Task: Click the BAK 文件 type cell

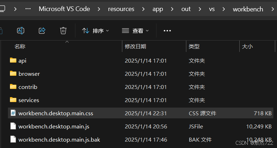Action: point(200,140)
